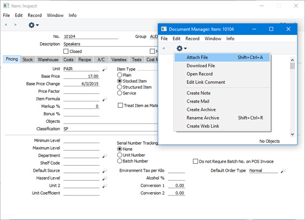The image size is (305, 220).
Task: Select the Structured Item radio button
Action: (119, 87)
